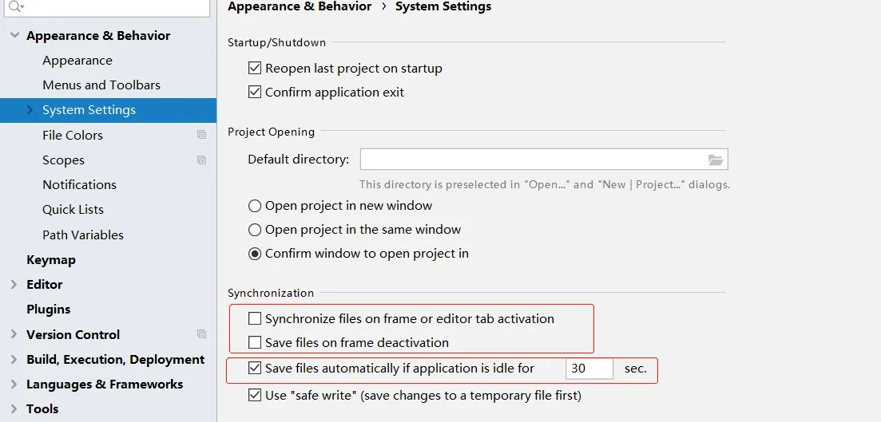
Task: Toggle Use "safe write" checkbox
Action: pos(255,395)
